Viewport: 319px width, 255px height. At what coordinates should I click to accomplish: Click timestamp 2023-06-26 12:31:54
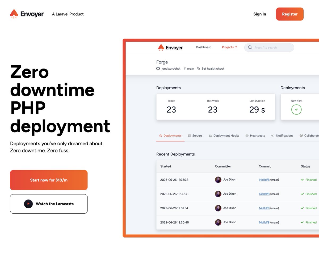point(174,208)
